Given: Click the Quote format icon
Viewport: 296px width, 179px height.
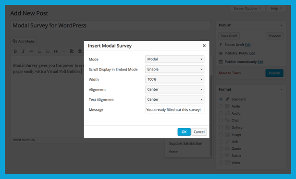Looking at the screenshot, I should 227,149.
